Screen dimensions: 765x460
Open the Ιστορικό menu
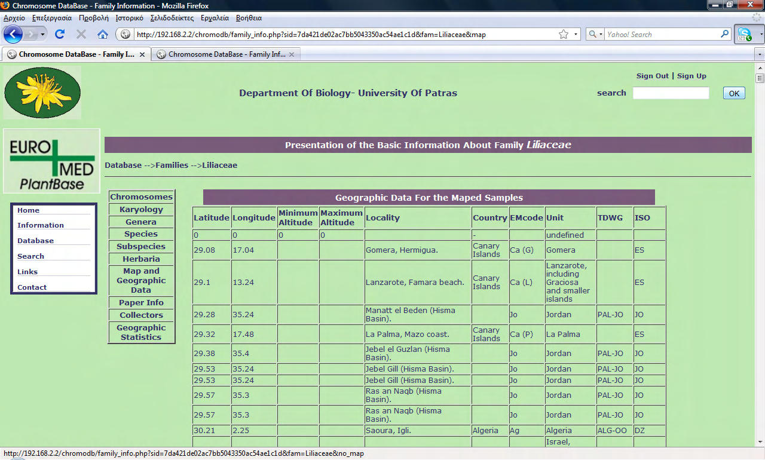pyautogui.click(x=130, y=18)
